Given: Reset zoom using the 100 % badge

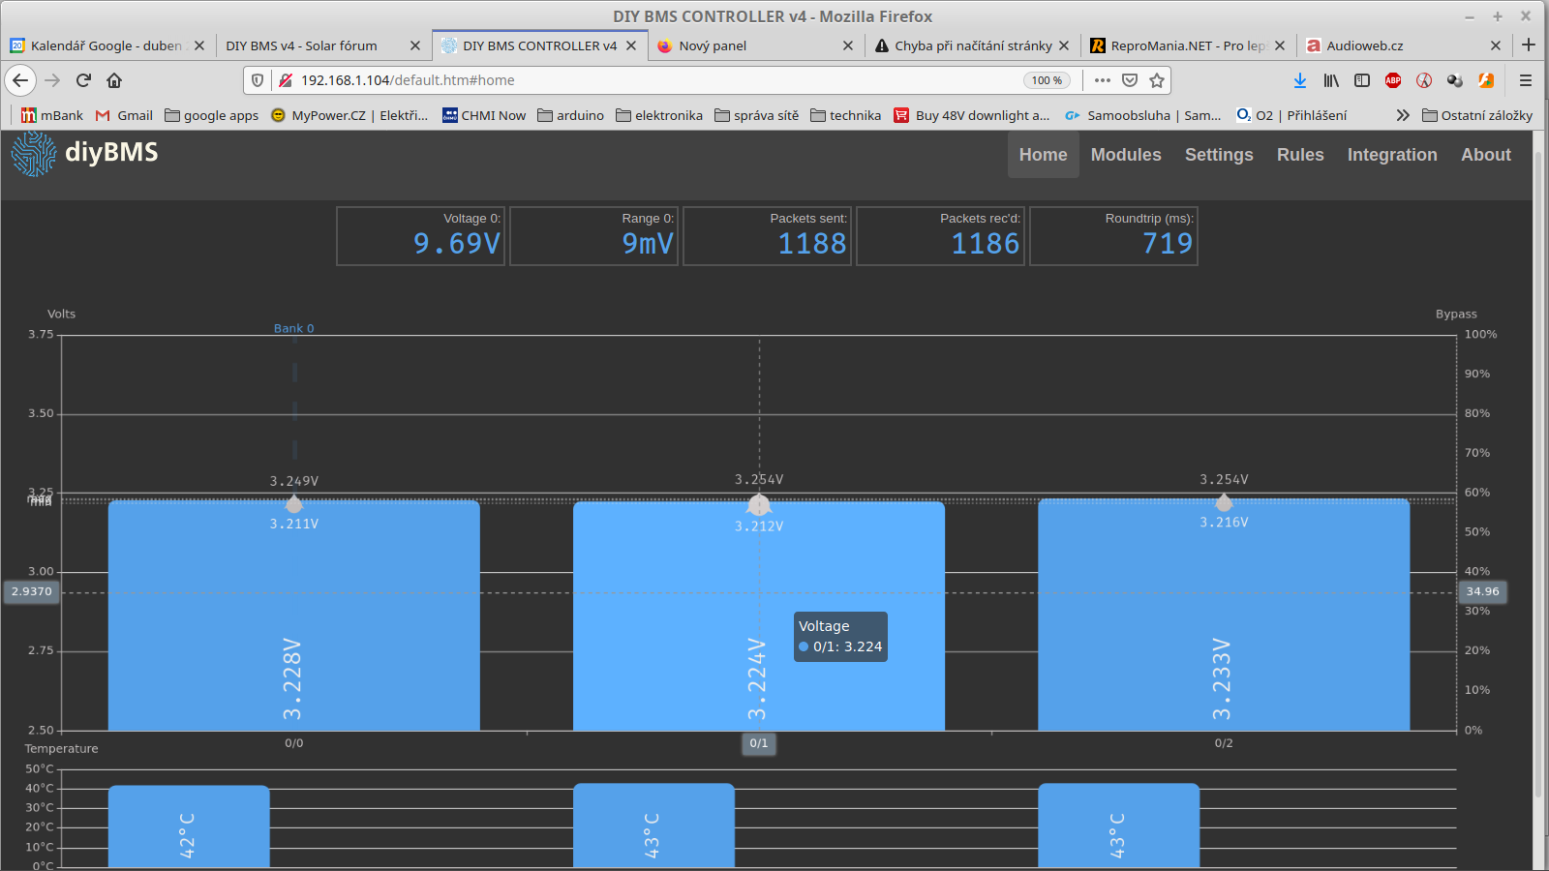Looking at the screenshot, I should click(1047, 80).
